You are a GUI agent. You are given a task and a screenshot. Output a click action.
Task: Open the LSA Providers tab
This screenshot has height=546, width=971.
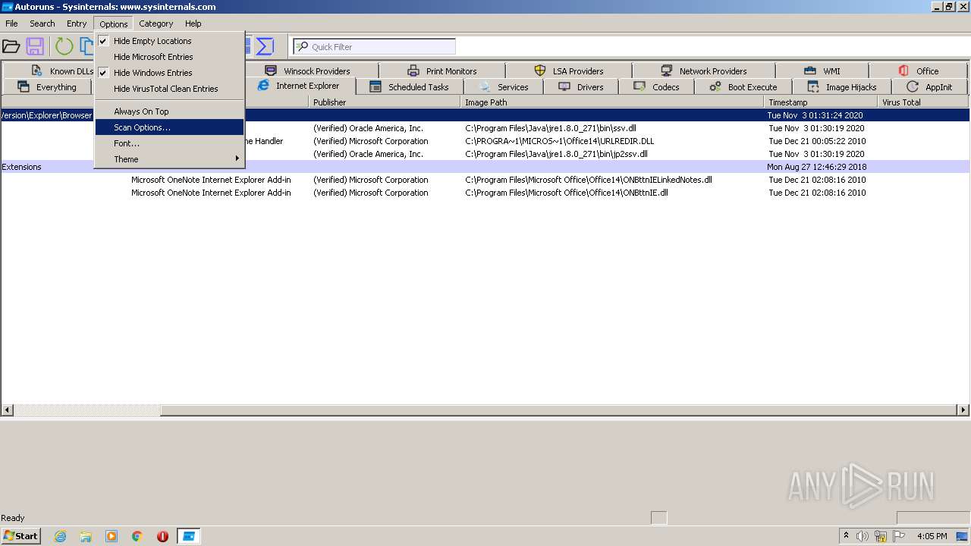pyautogui.click(x=569, y=71)
